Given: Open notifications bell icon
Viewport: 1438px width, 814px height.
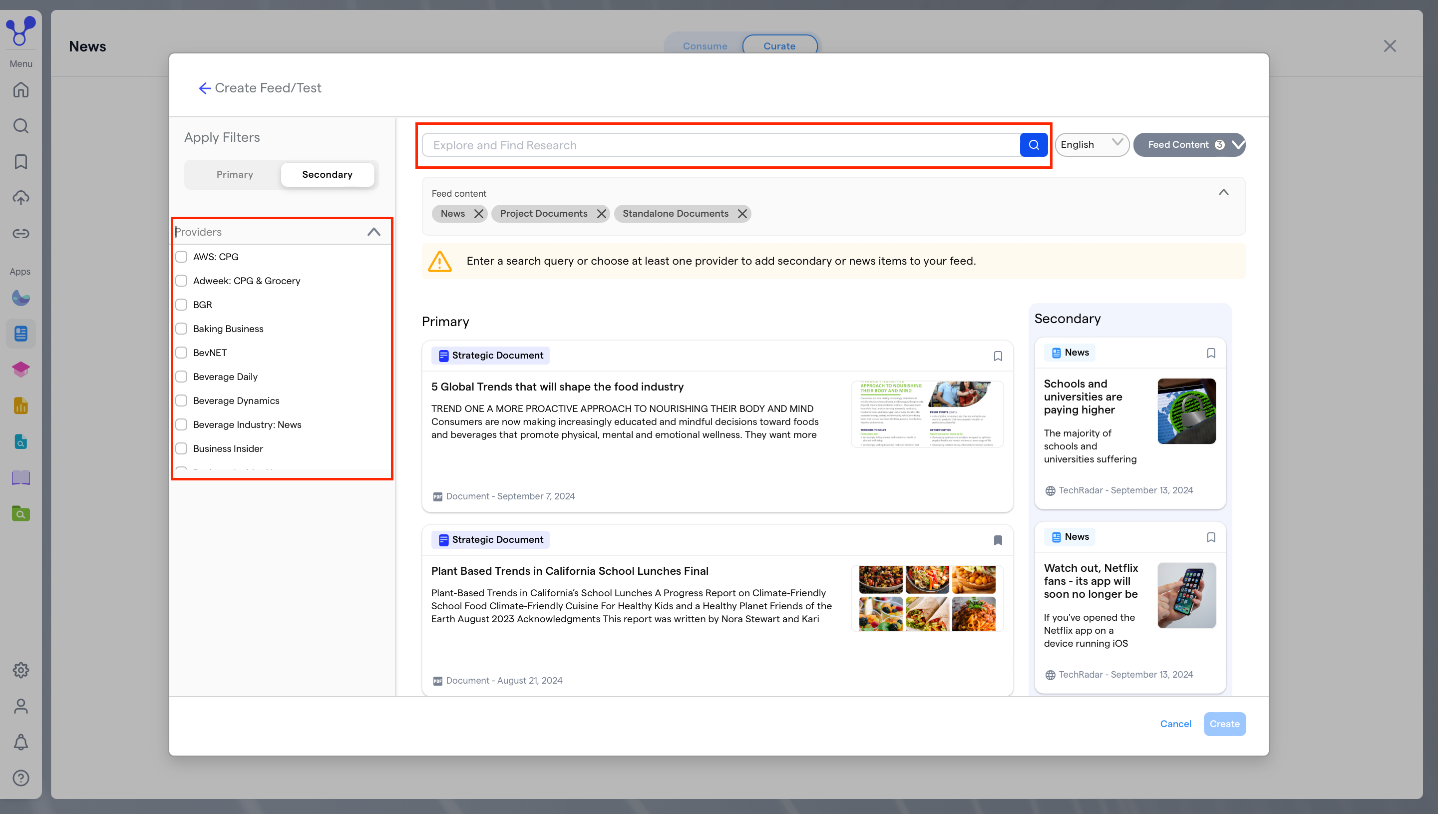Looking at the screenshot, I should 20,742.
